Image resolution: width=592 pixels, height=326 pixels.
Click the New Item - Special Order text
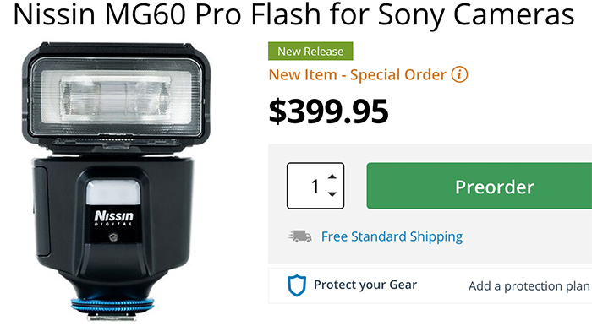[357, 74]
